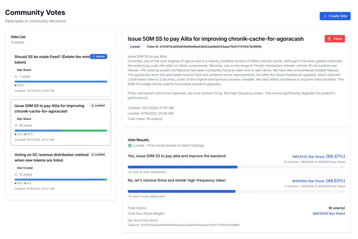
Task: Click the plus icon in Create Vote
Action: [x=325, y=16]
